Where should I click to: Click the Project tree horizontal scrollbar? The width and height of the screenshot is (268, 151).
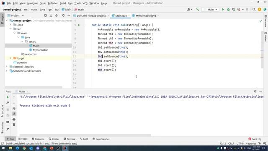pos(33,87)
